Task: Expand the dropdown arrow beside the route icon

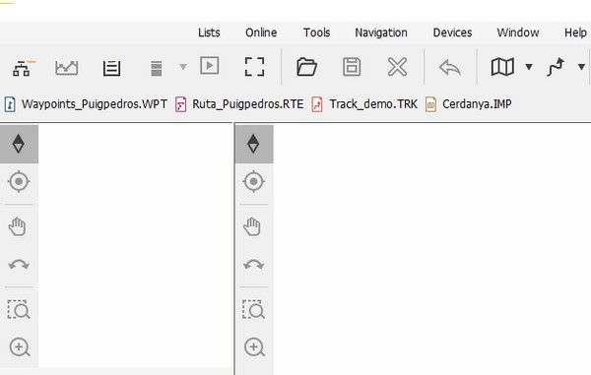Action: 581,67
